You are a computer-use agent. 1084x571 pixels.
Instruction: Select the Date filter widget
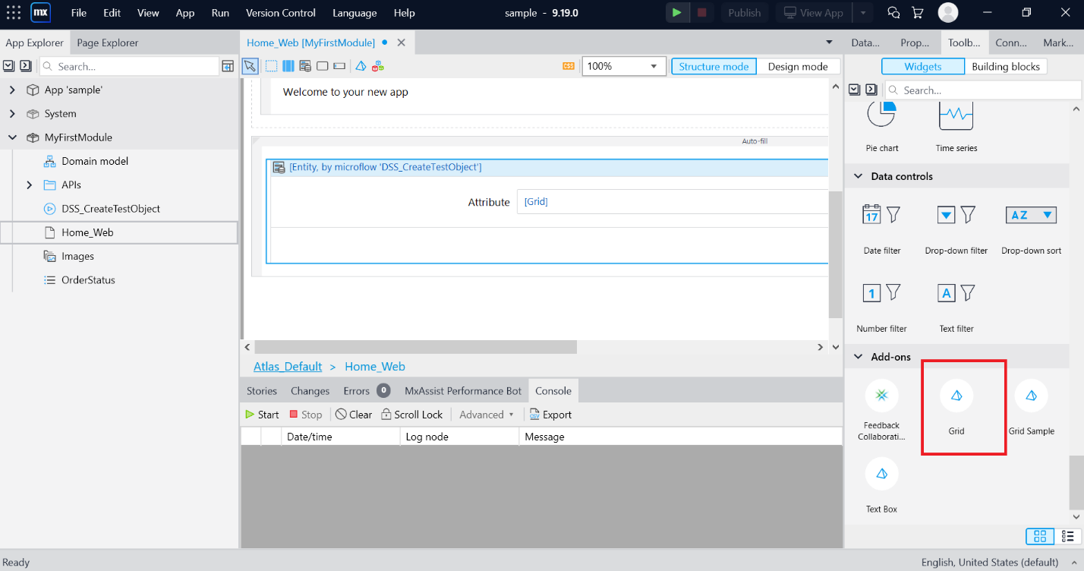pos(882,229)
